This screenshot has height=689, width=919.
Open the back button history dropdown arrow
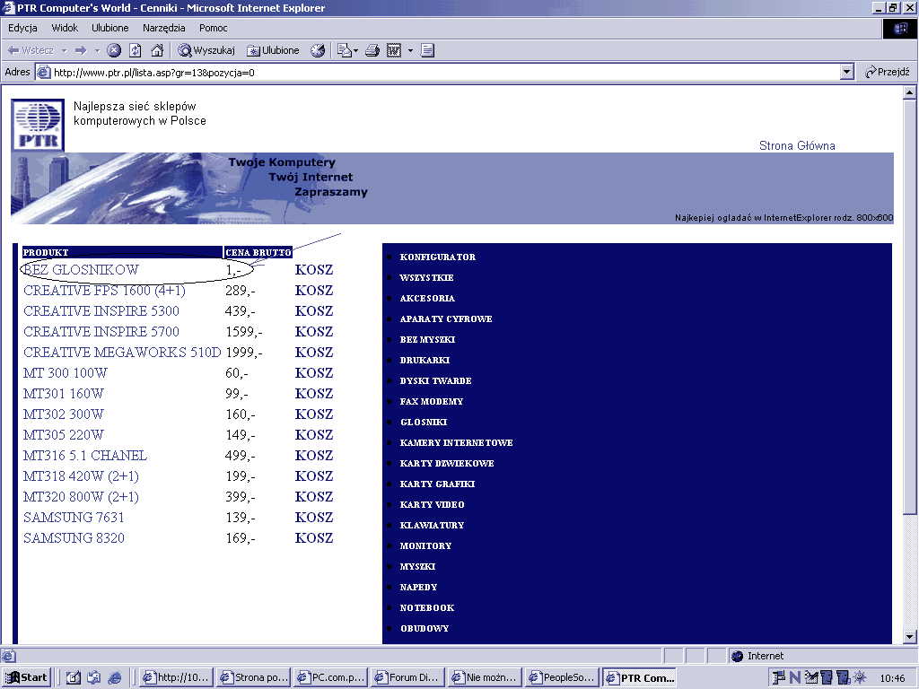click(x=64, y=50)
